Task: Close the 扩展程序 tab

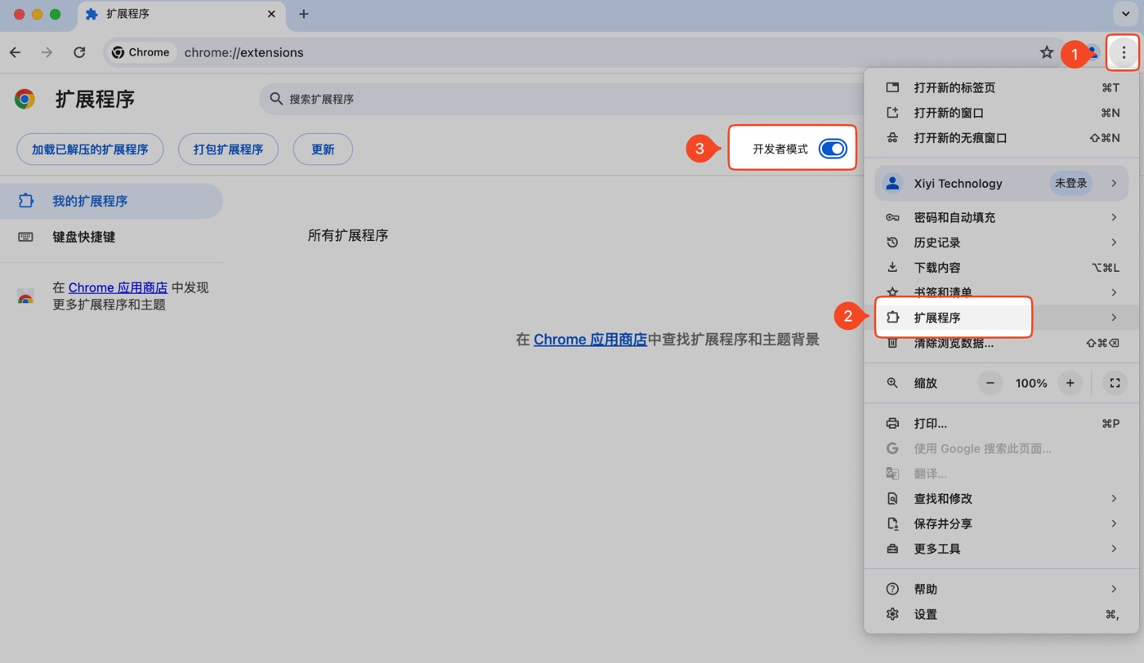Action: [x=271, y=14]
